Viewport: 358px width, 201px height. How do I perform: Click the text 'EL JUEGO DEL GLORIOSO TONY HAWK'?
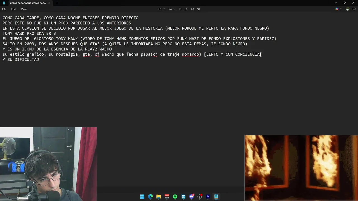(40, 39)
